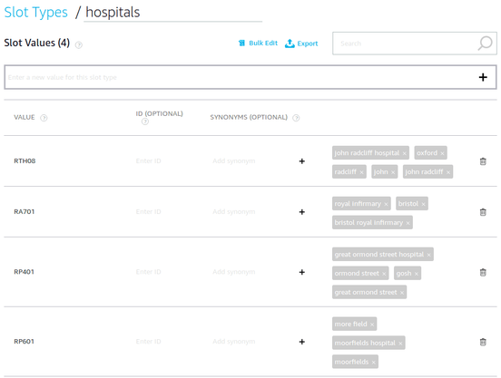This screenshot has height=378, width=501.
Task: Click the Enter ID field for RP401
Action: coord(148,272)
